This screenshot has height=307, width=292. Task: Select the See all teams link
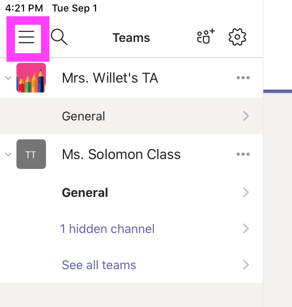99,265
